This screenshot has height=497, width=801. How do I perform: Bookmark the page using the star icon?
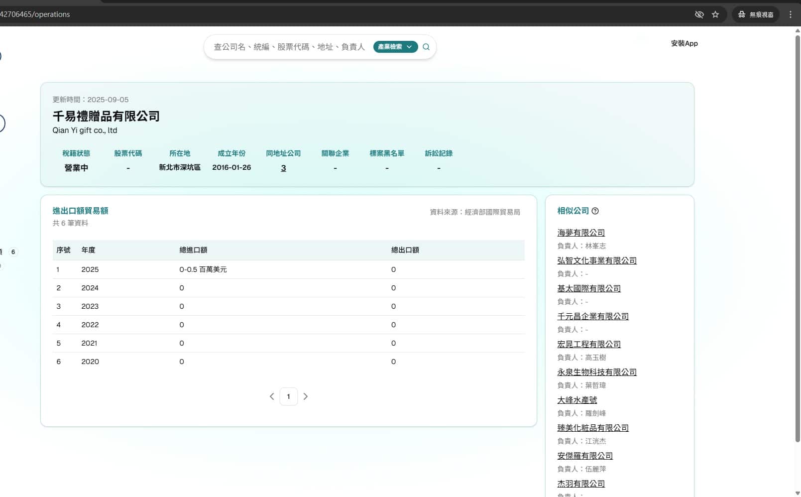(x=715, y=14)
